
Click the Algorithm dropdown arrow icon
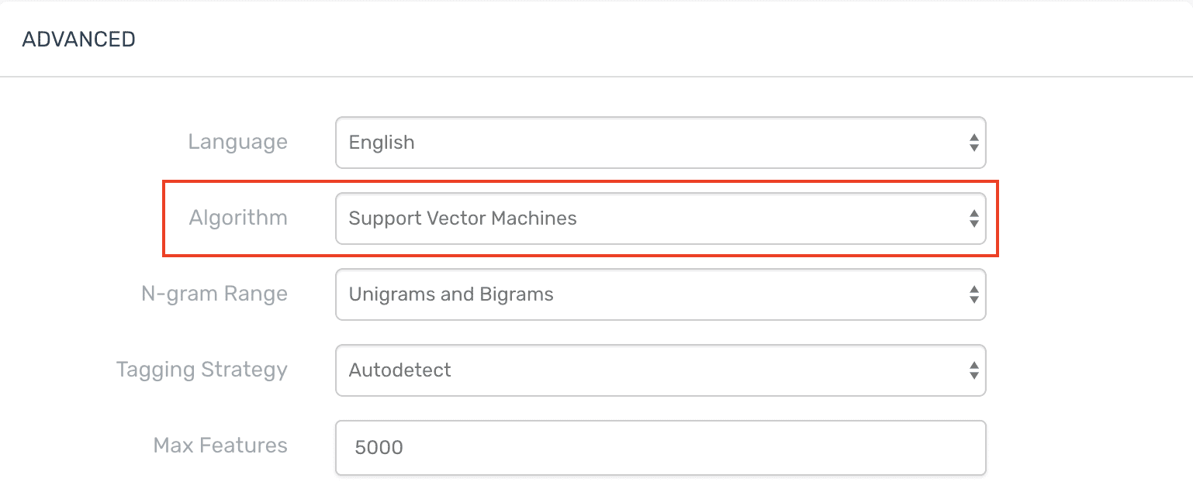[973, 219]
